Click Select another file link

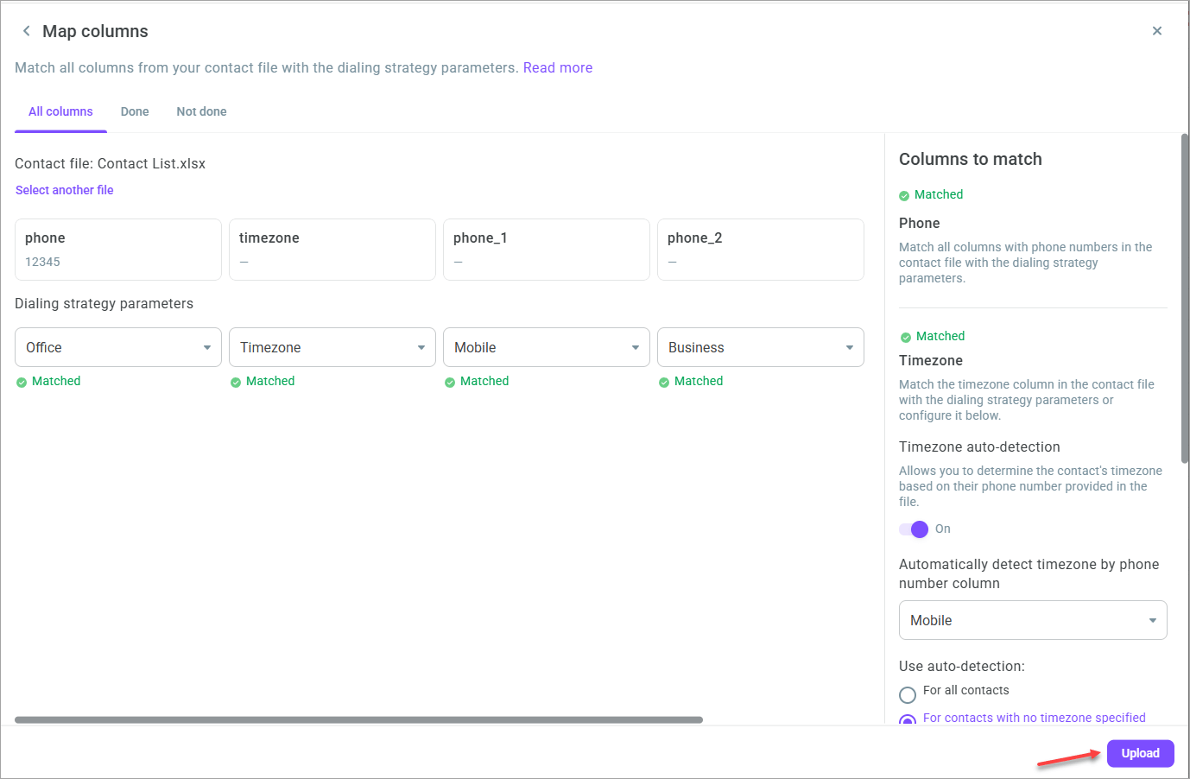[65, 190]
